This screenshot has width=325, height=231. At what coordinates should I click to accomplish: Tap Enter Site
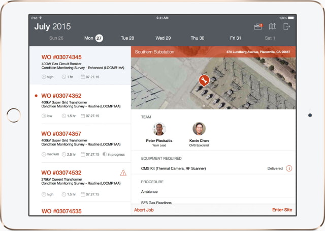(x=282, y=210)
